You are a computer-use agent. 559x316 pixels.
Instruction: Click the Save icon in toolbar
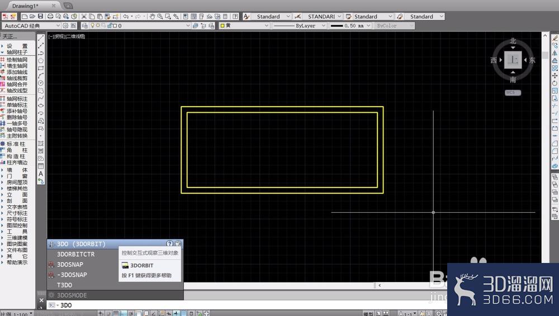[40, 16]
